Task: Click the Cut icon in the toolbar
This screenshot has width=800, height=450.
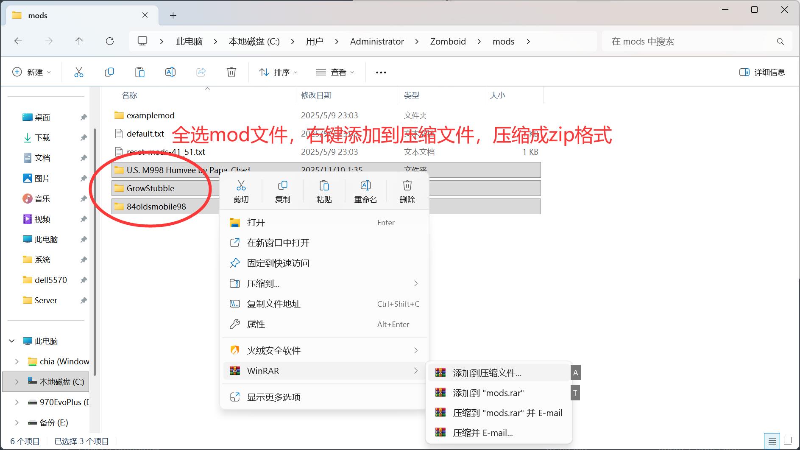Action: (78, 72)
